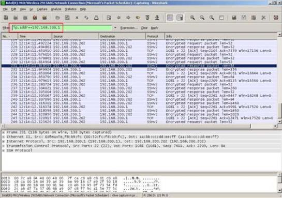Zoom in the packet text

tap(192, 18)
